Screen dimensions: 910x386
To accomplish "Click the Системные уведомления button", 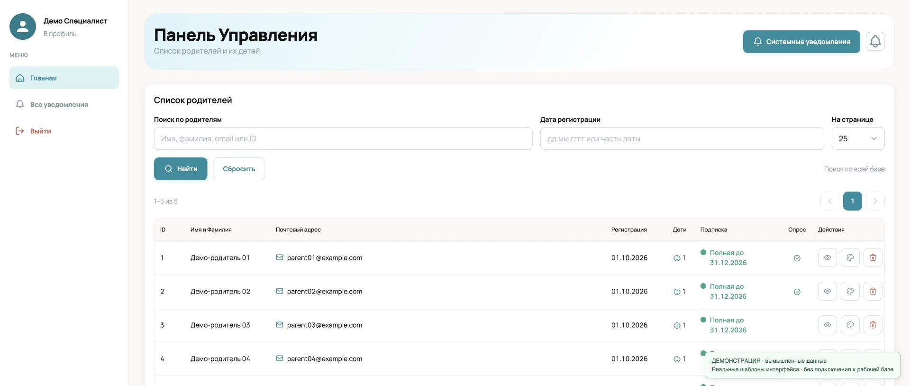I will 801,42.
